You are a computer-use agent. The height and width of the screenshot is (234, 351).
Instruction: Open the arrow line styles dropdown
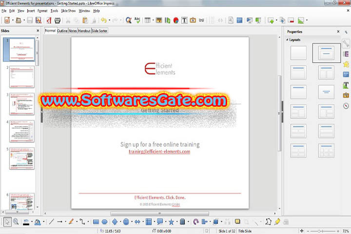click(x=66, y=222)
